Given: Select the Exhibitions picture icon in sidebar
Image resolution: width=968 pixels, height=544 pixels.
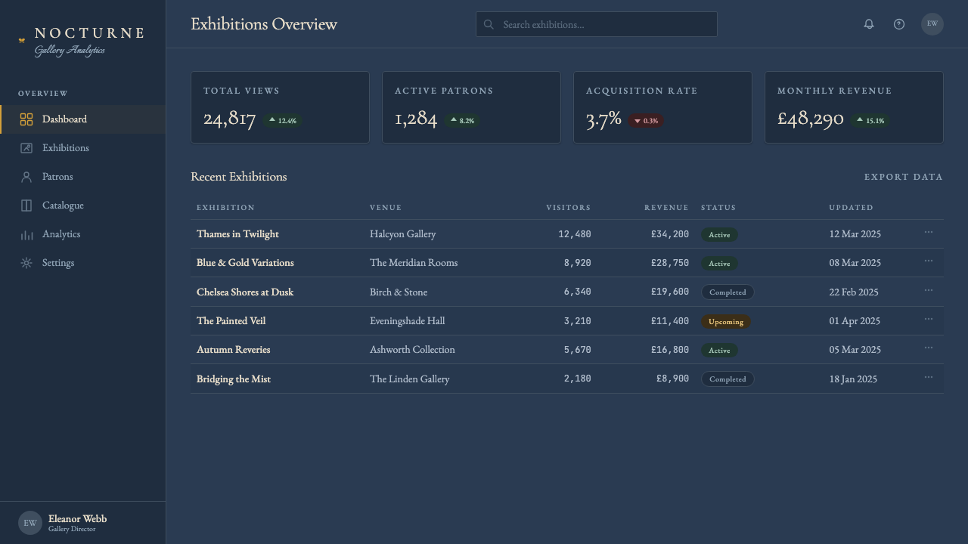Looking at the screenshot, I should (x=26, y=148).
